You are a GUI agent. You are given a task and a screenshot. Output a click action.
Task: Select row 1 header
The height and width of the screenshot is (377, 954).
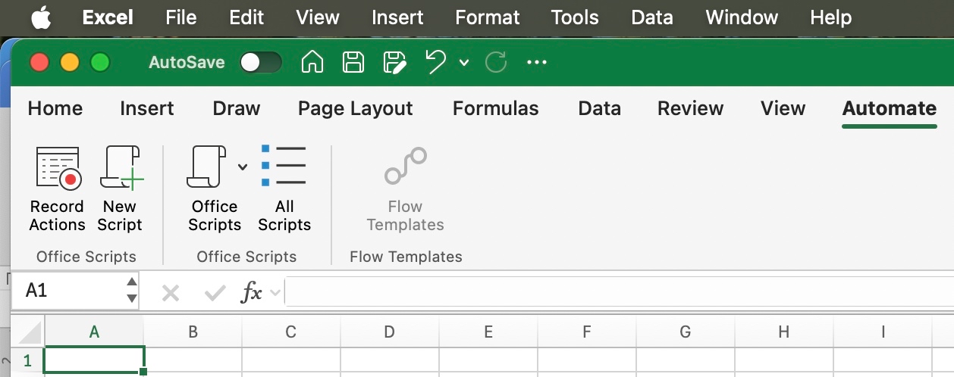point(28,360)
